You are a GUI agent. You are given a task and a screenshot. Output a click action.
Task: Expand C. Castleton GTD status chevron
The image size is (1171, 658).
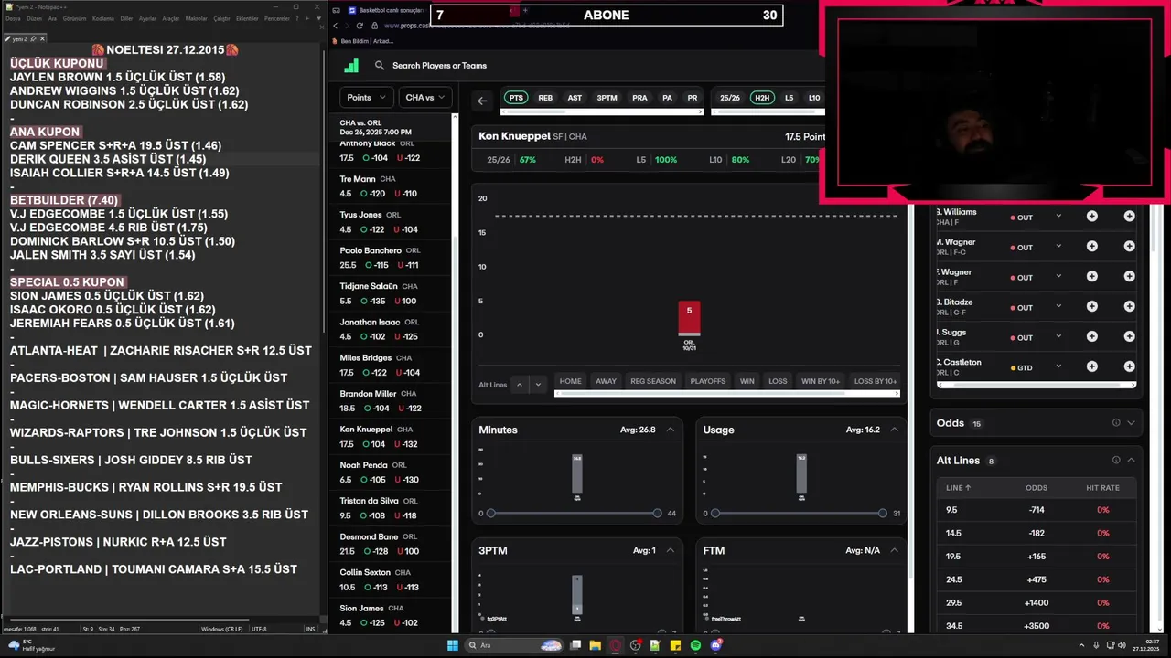tap(1058, 367)
